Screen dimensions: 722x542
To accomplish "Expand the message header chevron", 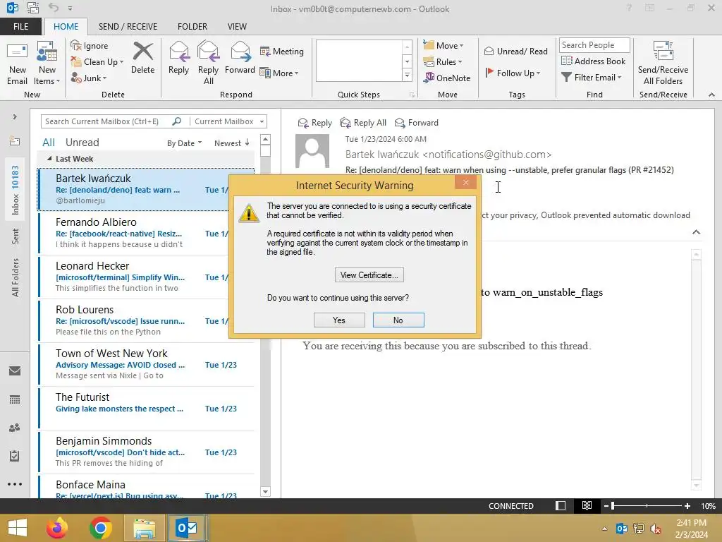I will click(x=696, y=231).
